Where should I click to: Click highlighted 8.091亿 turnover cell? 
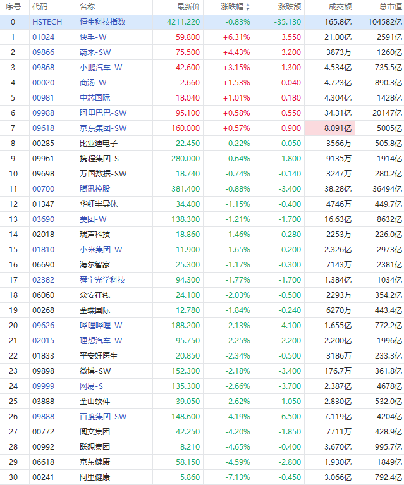pos(330,128)
